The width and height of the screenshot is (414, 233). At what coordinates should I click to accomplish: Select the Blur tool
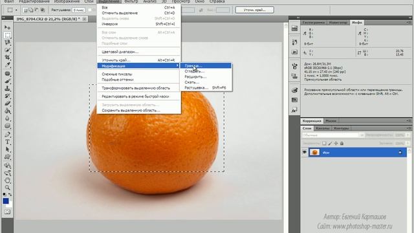coord(7,118)
